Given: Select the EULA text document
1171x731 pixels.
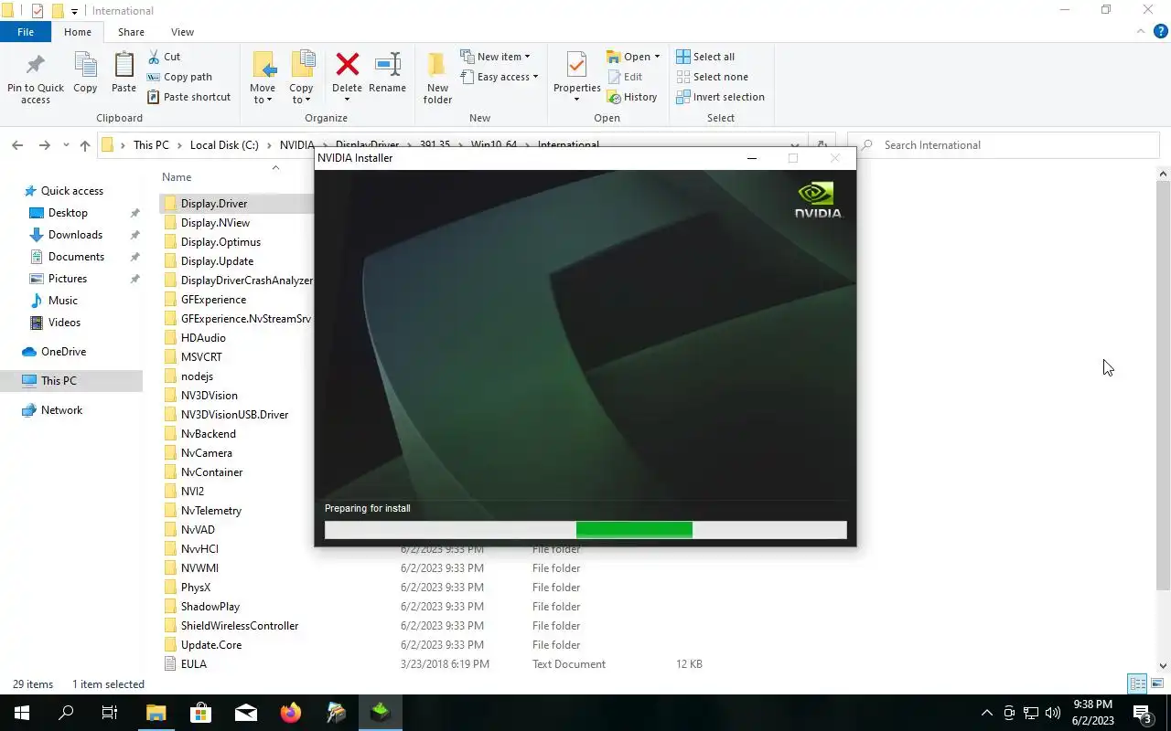Looking at the screenshot, I should [194, 664].
